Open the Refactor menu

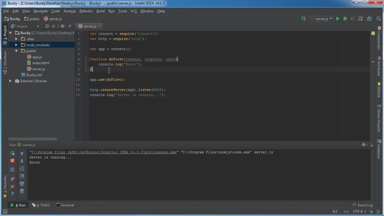point(86,11)
